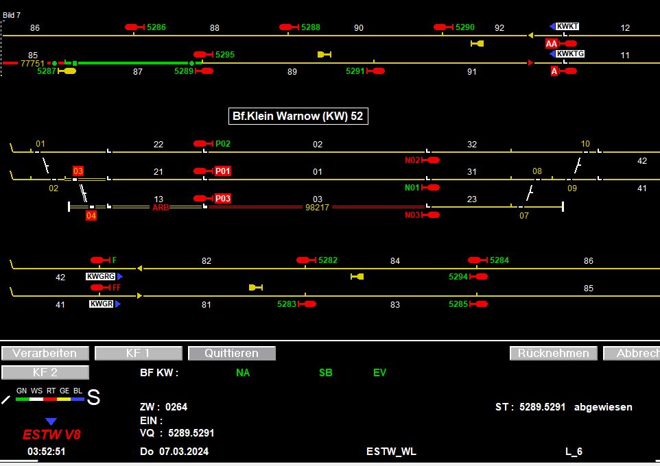This screenshot has height=466, width=660.
Task: Select switch 03 highlighted in red
Action: (78, 171)
